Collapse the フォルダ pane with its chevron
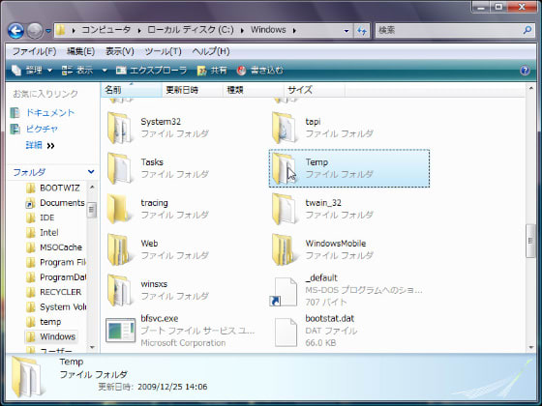542x406 pixels. tap(91, 172)
